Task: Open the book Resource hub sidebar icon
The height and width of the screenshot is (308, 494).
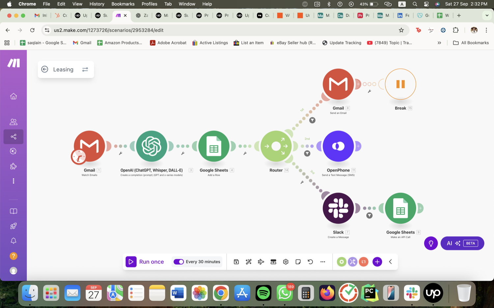Action: point(14,211)
